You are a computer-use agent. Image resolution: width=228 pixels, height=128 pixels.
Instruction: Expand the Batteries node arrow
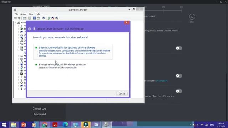point(19,29)
